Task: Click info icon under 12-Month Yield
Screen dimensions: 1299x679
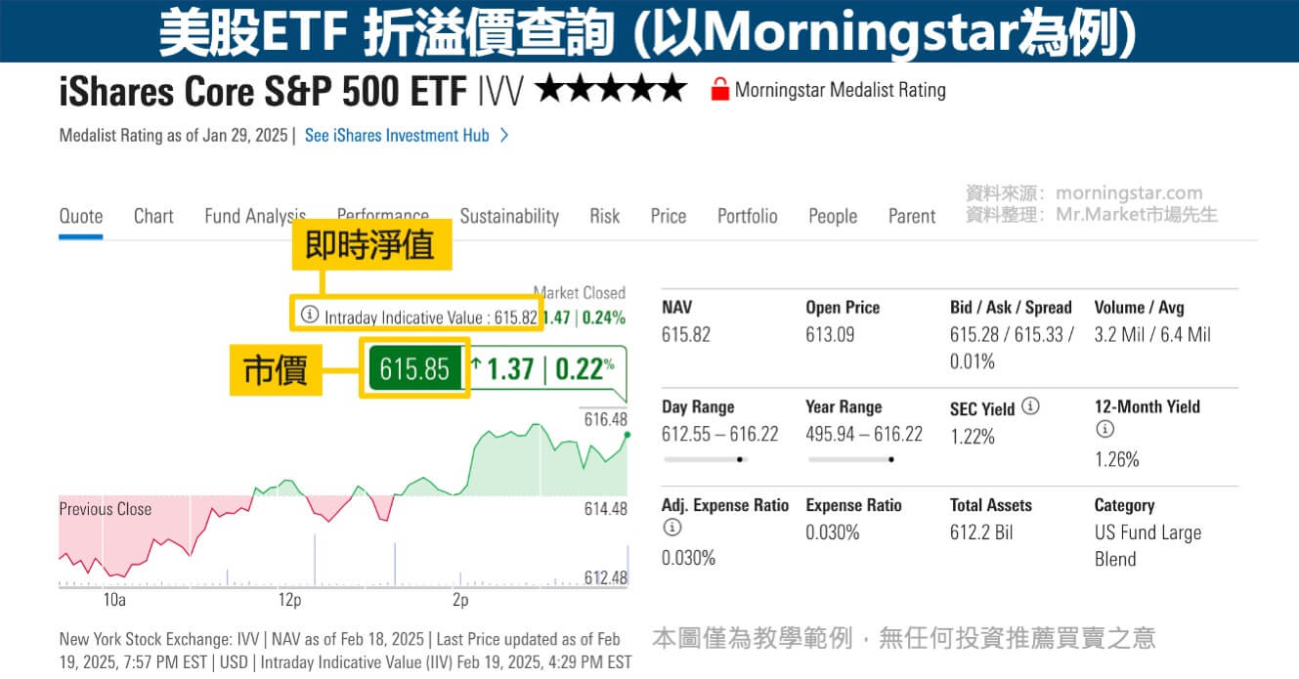Action: coord(1104,429)
